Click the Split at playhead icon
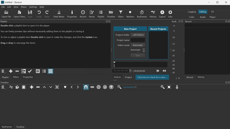This screenshot has width=230, height=129. tap(57, 87)
